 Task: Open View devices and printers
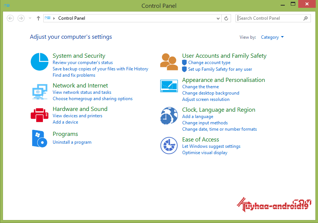pyautogui.click(x=78, y=116)
